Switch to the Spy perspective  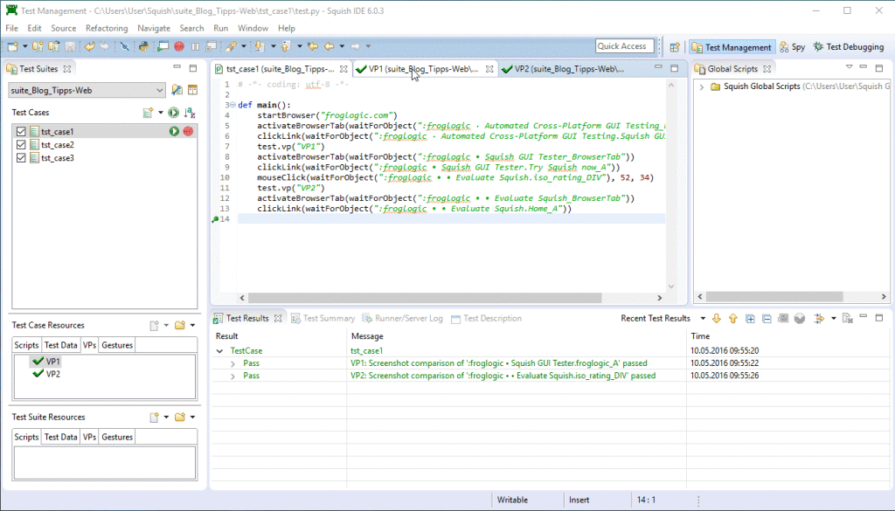792,47
